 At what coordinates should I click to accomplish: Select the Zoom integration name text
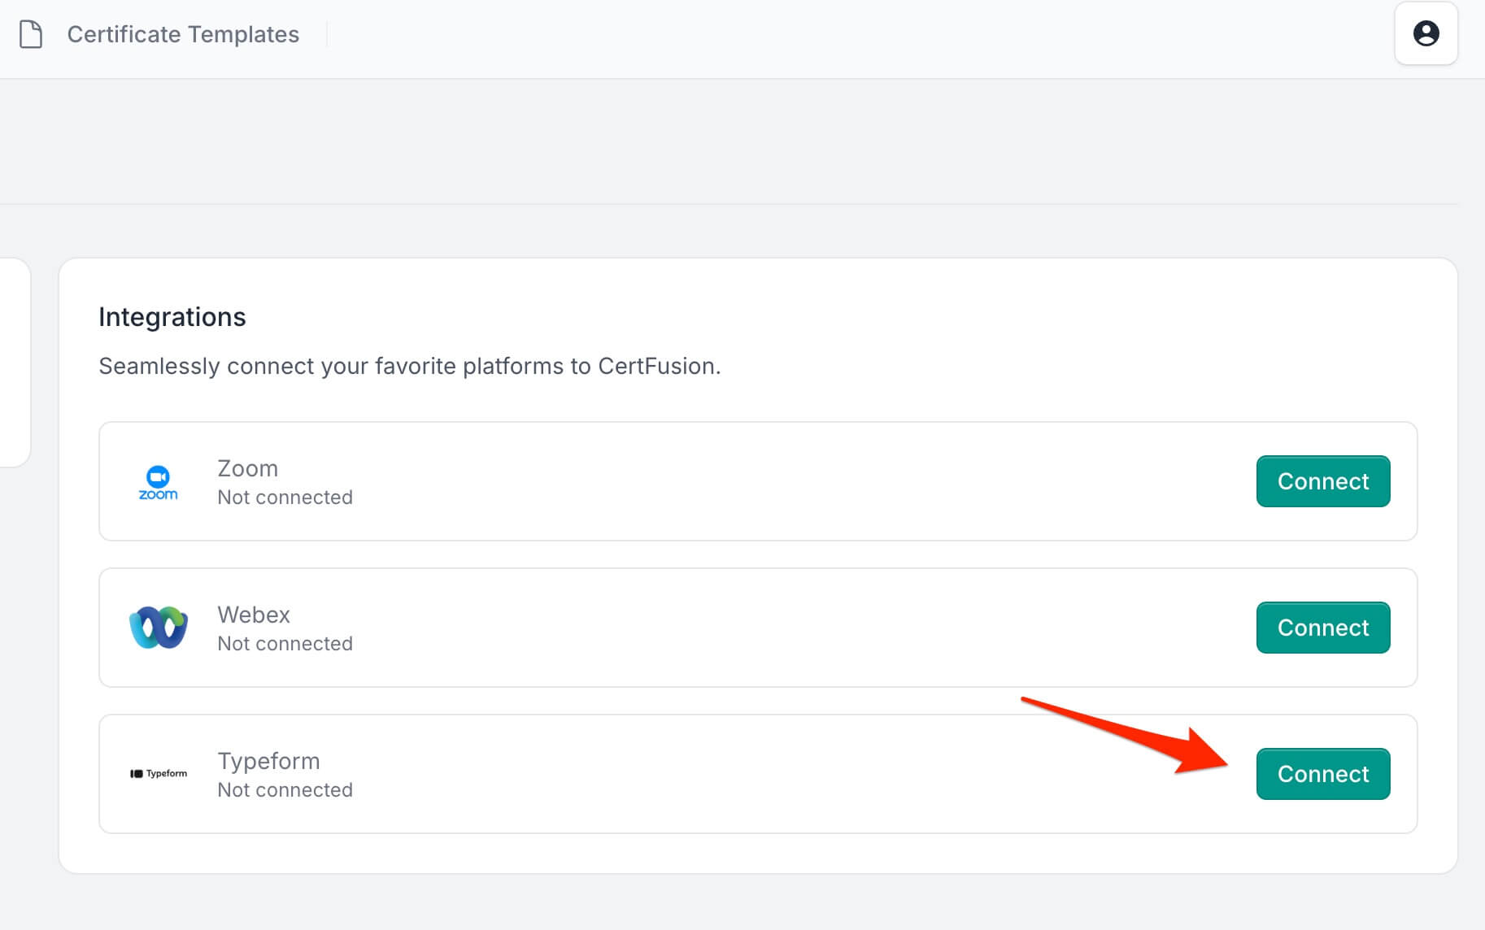(247, 468)
